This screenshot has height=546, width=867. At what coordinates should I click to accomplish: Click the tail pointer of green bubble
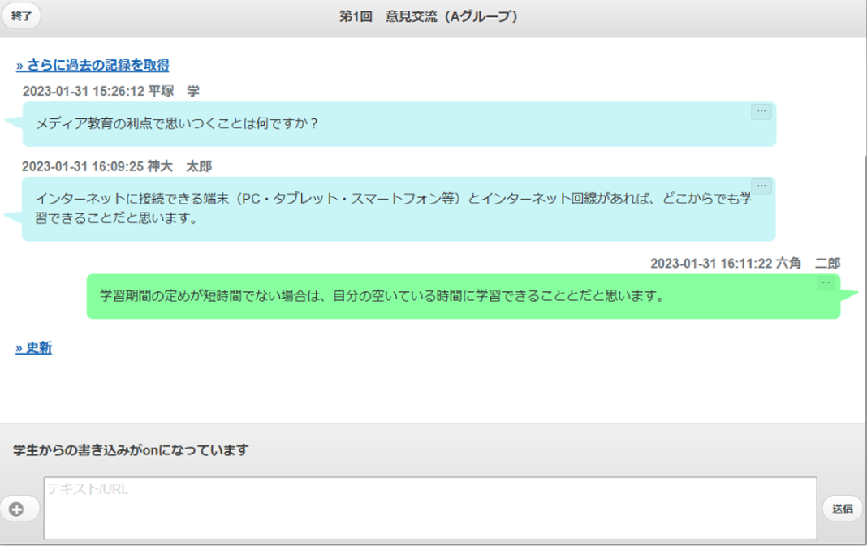849,295
